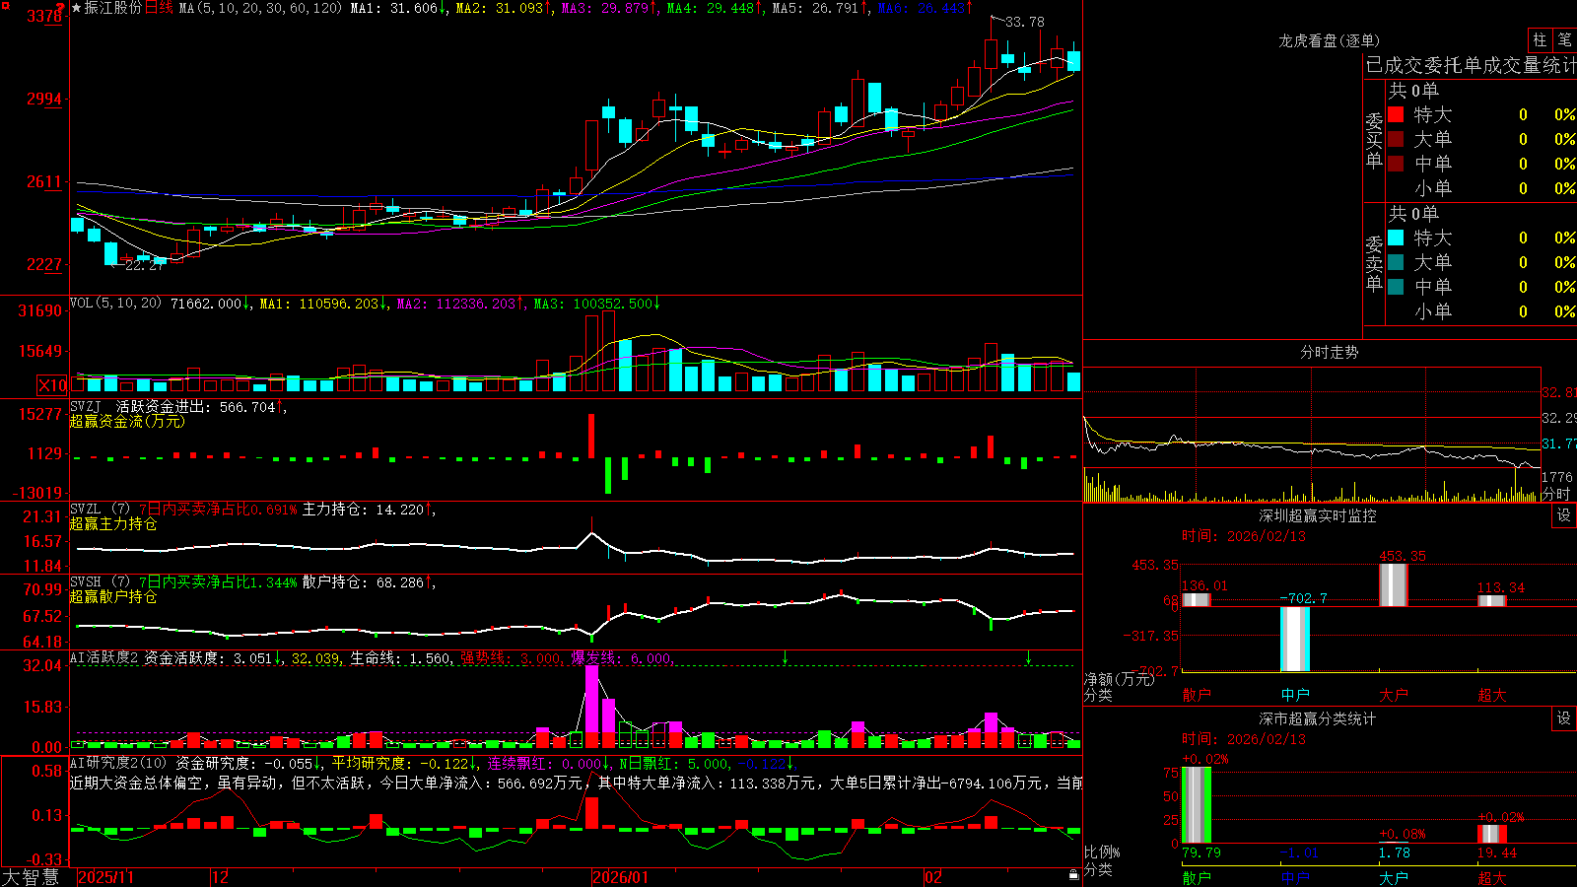The image size is (1577, 887).
Task: Click the 龙虎看盘(逐单) panel title
Action: [x=1329, y=40]
